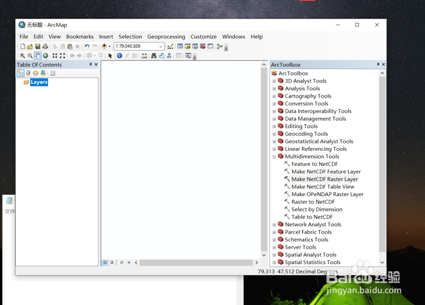
Task: Open the Catalog window icon
Action: [x=187, y=46]
